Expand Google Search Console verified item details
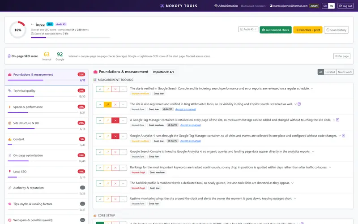 (312, 88)
